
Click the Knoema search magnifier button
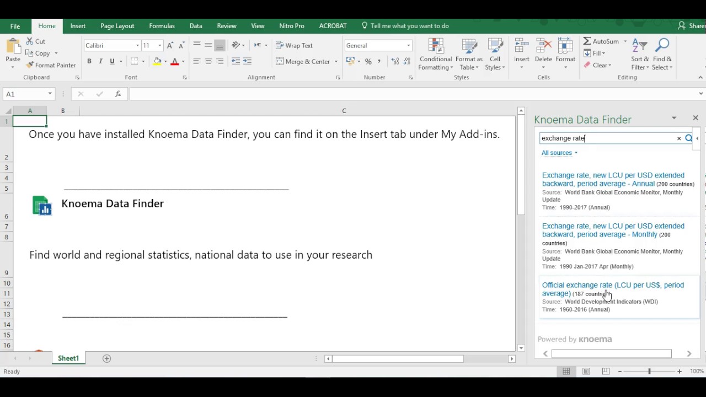point(688,138)
